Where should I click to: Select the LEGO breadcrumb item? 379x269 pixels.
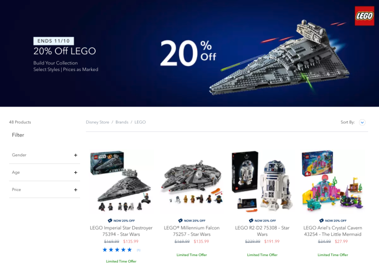pyautogui.click(x=140, y=122)
